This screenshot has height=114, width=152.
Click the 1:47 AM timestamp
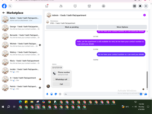click(x=95, y=36)
